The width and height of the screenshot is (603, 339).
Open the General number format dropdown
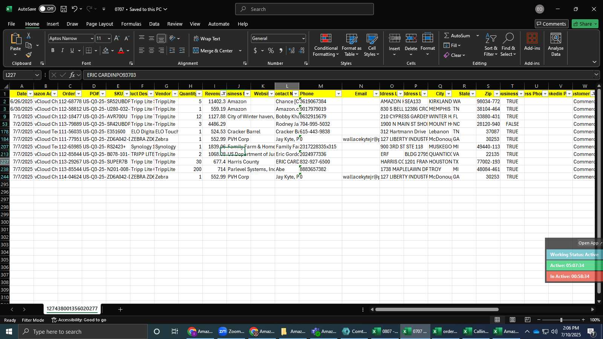click(x=303, y=38)
